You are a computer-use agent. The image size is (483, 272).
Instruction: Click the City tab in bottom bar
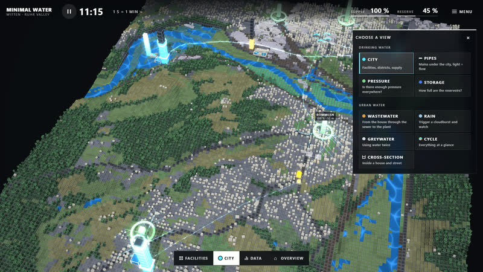tap(226, 258)
